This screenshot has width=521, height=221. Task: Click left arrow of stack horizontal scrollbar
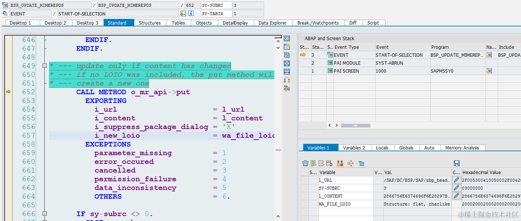click(330, 125)
